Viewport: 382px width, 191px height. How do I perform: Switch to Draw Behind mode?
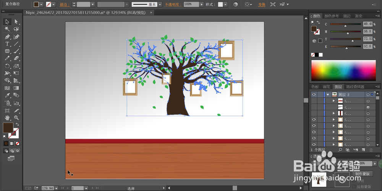[x=12, y=151]
